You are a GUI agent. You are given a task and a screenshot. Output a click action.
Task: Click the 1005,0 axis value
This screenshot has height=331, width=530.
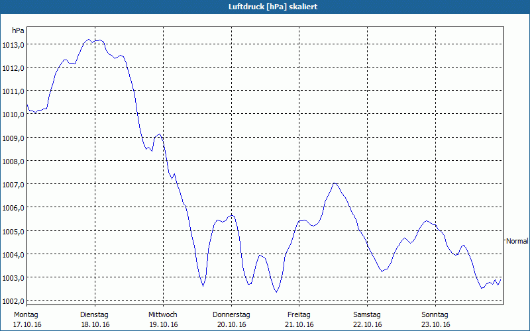point(13,232)
